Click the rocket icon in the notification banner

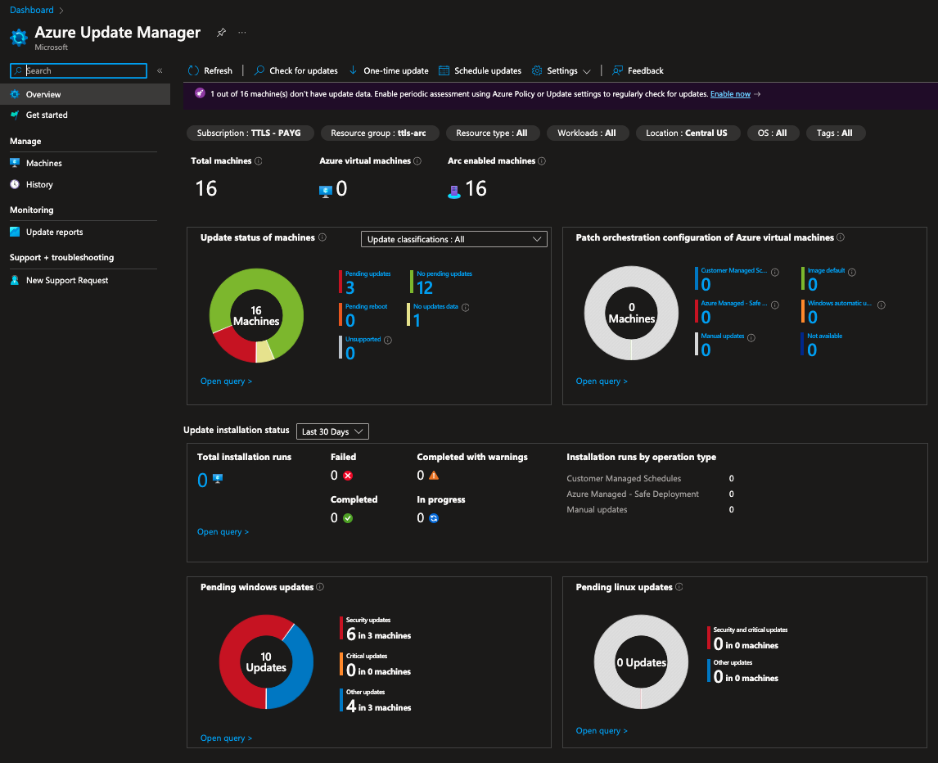point(200,93)
